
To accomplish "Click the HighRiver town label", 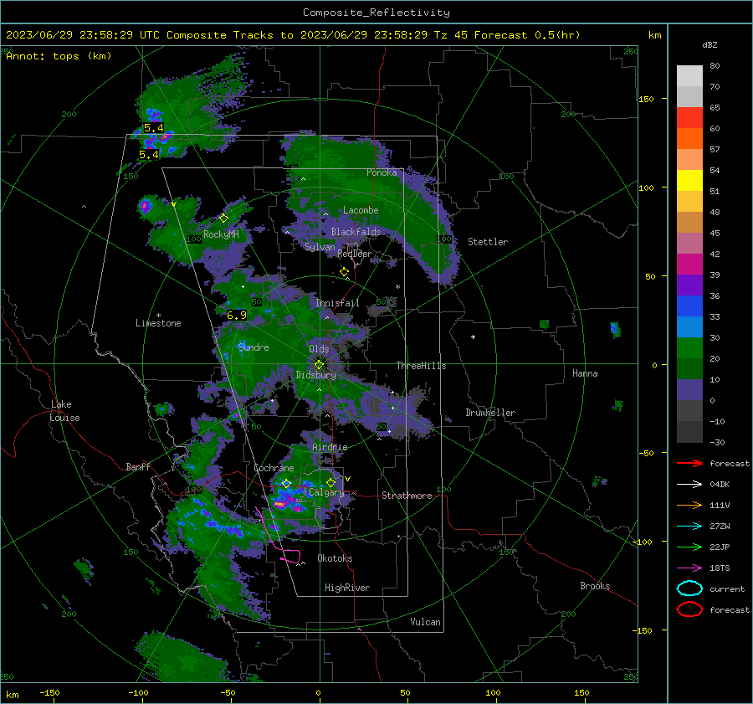I will 347,588.
